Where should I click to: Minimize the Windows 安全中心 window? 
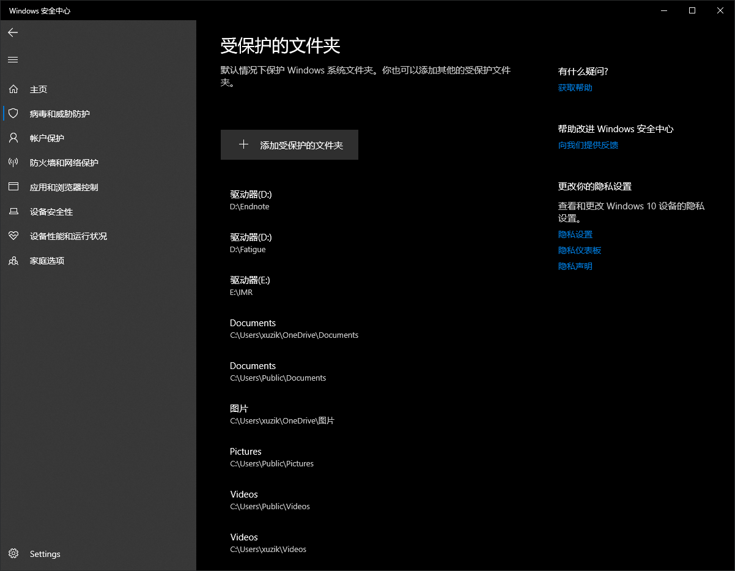click(x=665, y=10)
